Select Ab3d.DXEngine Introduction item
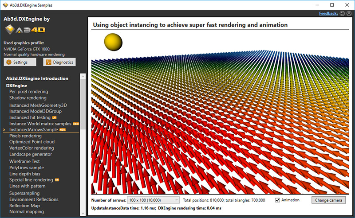 (x=37, y=78)
